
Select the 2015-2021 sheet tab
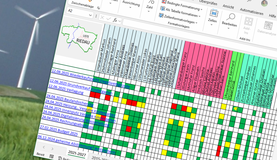point(100,158)
